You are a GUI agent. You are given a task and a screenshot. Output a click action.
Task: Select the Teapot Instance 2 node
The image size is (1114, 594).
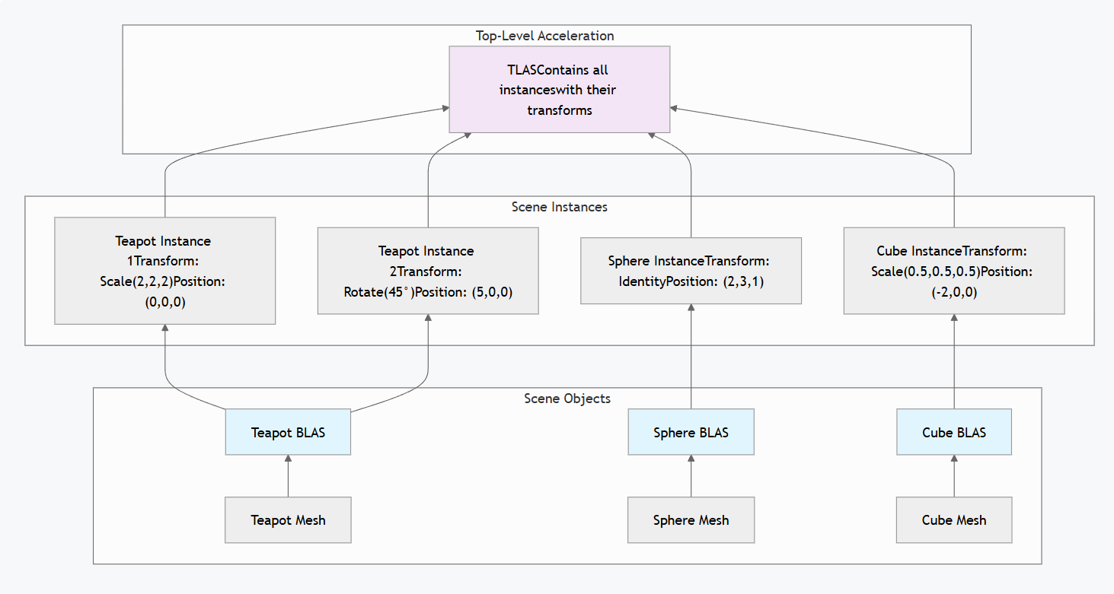427,271
